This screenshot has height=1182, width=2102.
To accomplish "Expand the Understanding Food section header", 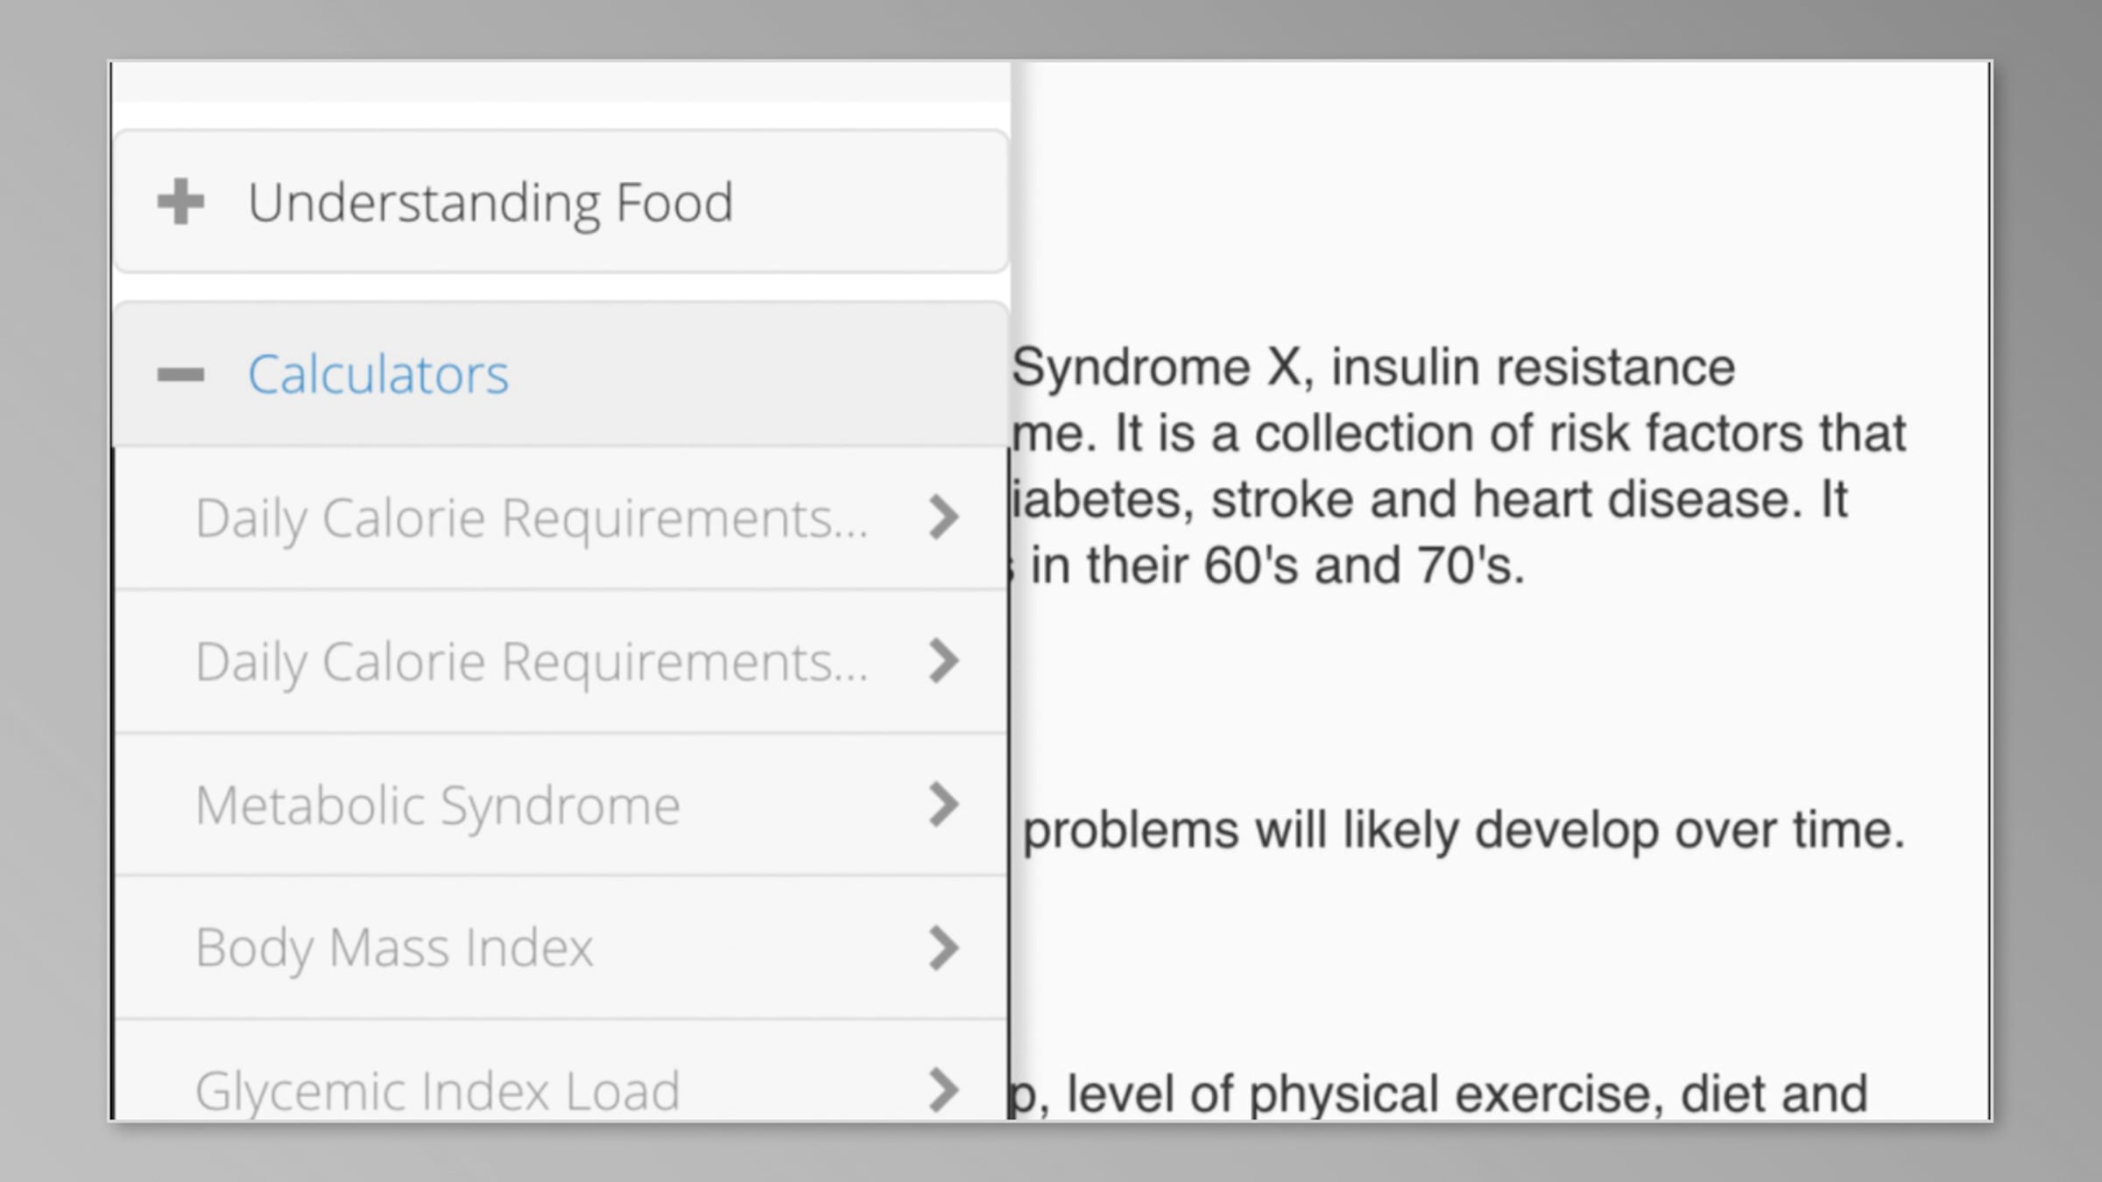I will coord(490,203).
